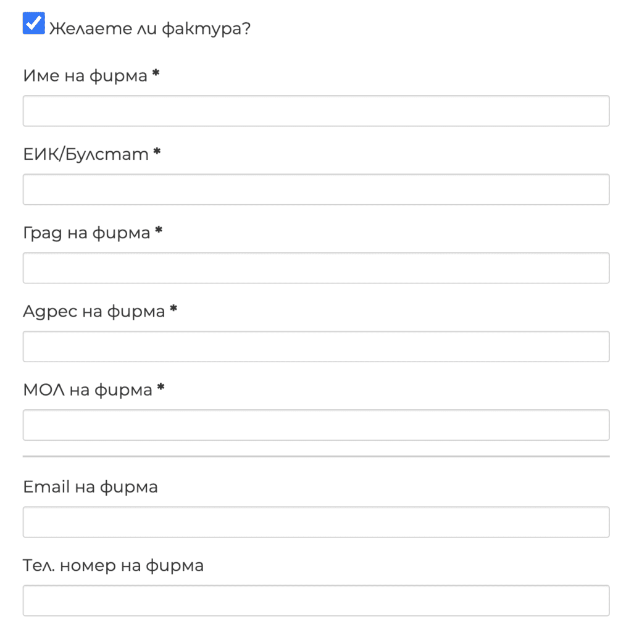Click the 'Град на фирма' label
The width and height of the screenshot is (626, 632).
pyautogui.click(x=86, y=232)
